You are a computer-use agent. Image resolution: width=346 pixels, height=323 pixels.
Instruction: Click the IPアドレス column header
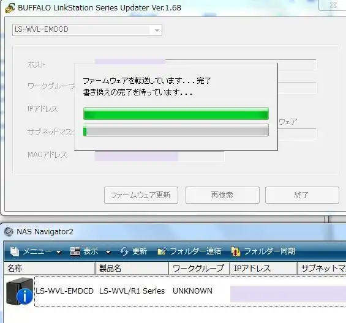[263, 269]
